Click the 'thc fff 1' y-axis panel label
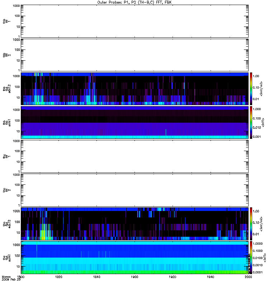The width and height of the screenshot is (269, 287). click(x=7, y=156)
